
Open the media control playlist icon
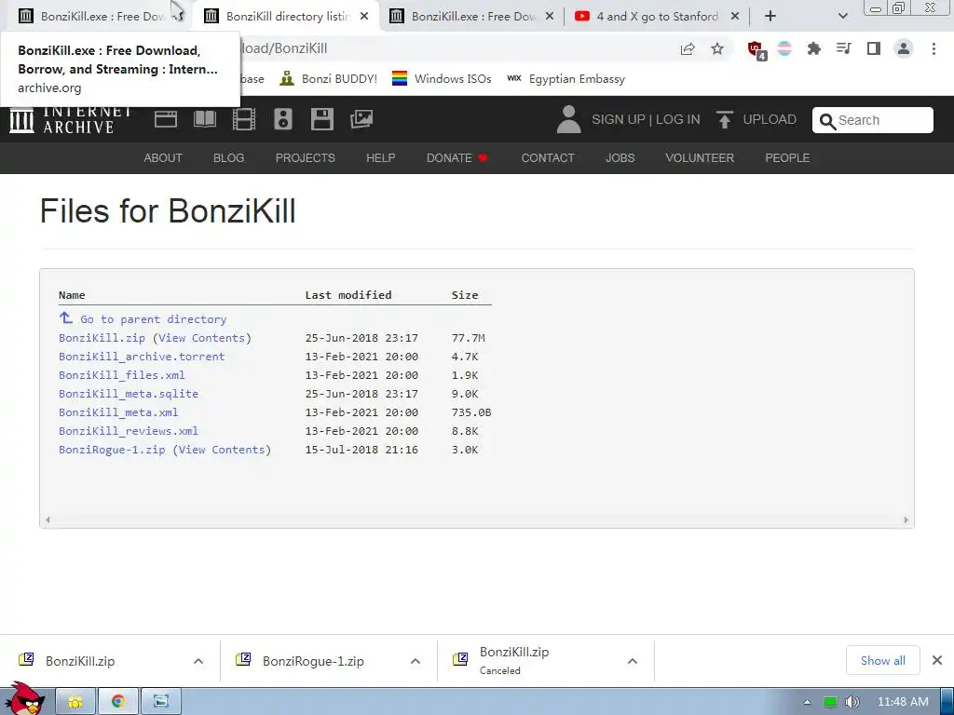(x=843, y=48)
